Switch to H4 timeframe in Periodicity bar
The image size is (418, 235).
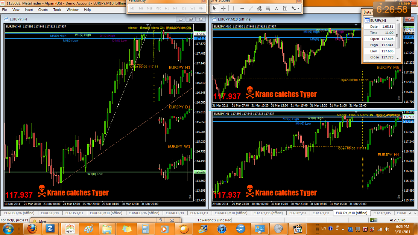[x=175, y=9]
